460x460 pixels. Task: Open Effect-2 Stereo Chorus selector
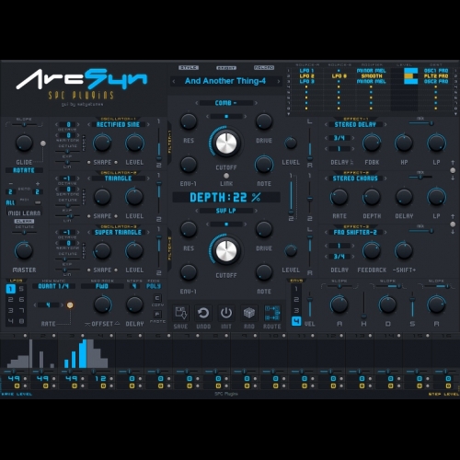pyautogui.click(x=355, y=178)
